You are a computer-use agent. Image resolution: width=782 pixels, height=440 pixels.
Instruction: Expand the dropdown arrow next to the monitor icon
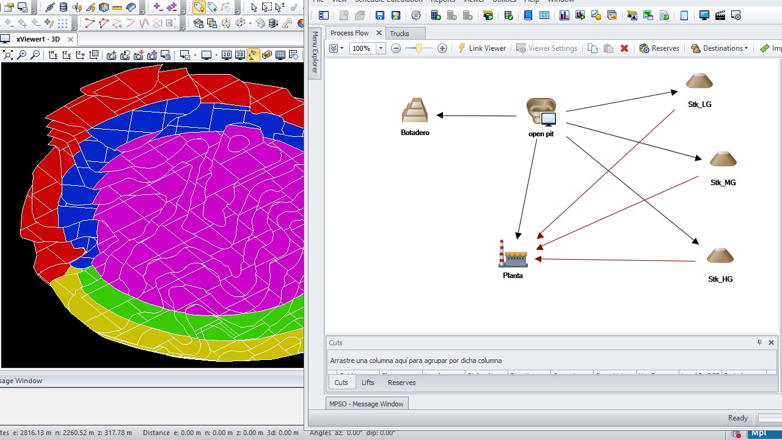(216, 54)
